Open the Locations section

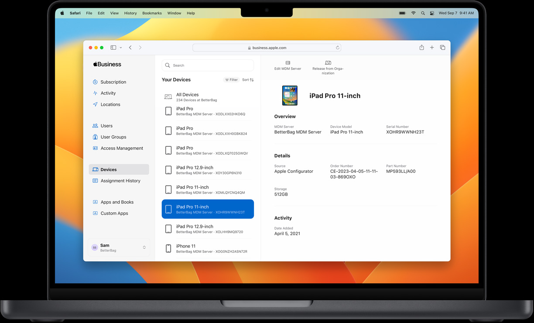pyautogui.click(x=110, y=105)
